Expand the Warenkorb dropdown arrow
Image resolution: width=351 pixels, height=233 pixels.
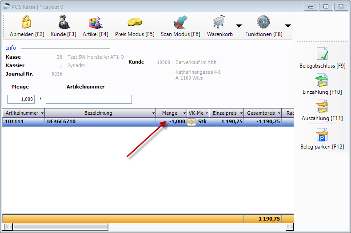pyautogui.click(x=239, y=26)
